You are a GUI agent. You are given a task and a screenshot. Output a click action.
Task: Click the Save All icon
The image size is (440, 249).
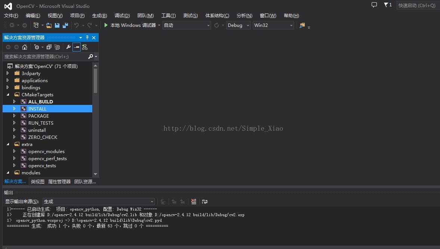click(x=65, y=25)
